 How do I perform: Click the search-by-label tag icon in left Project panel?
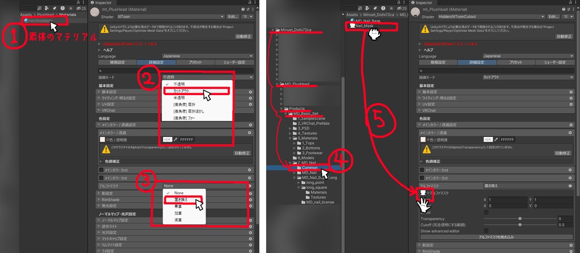pos(54,8)
